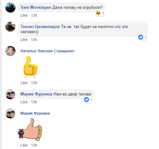Open Тенгиз Цхомелидзе's profile name link
The width and height of the screenshot is (159, 149).
(40, 27)
